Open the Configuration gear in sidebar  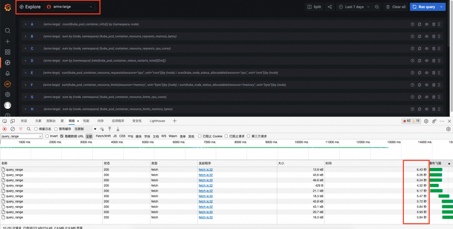pyautogui.click(x=8, y=95)
